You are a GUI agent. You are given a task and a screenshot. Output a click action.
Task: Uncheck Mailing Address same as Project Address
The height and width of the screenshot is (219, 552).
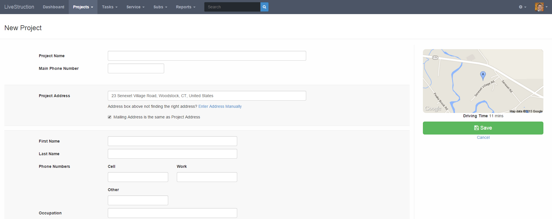[x=110, y=117]
